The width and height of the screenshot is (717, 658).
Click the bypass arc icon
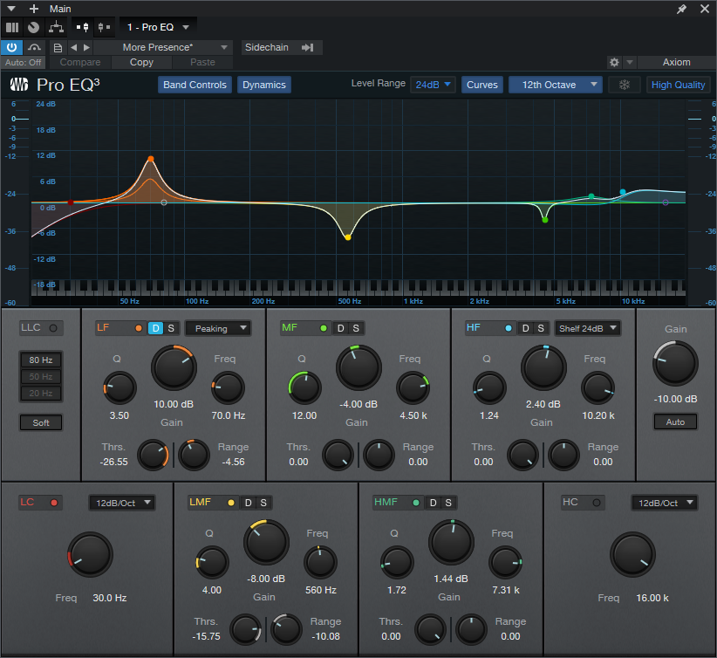[34, 47]
